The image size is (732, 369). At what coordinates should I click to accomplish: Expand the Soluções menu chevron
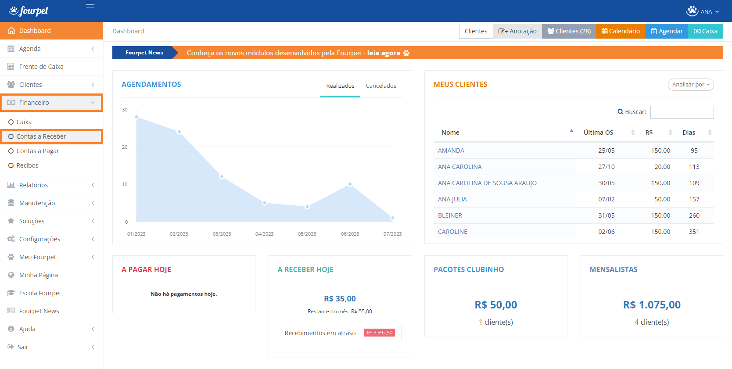click(93, 221)
